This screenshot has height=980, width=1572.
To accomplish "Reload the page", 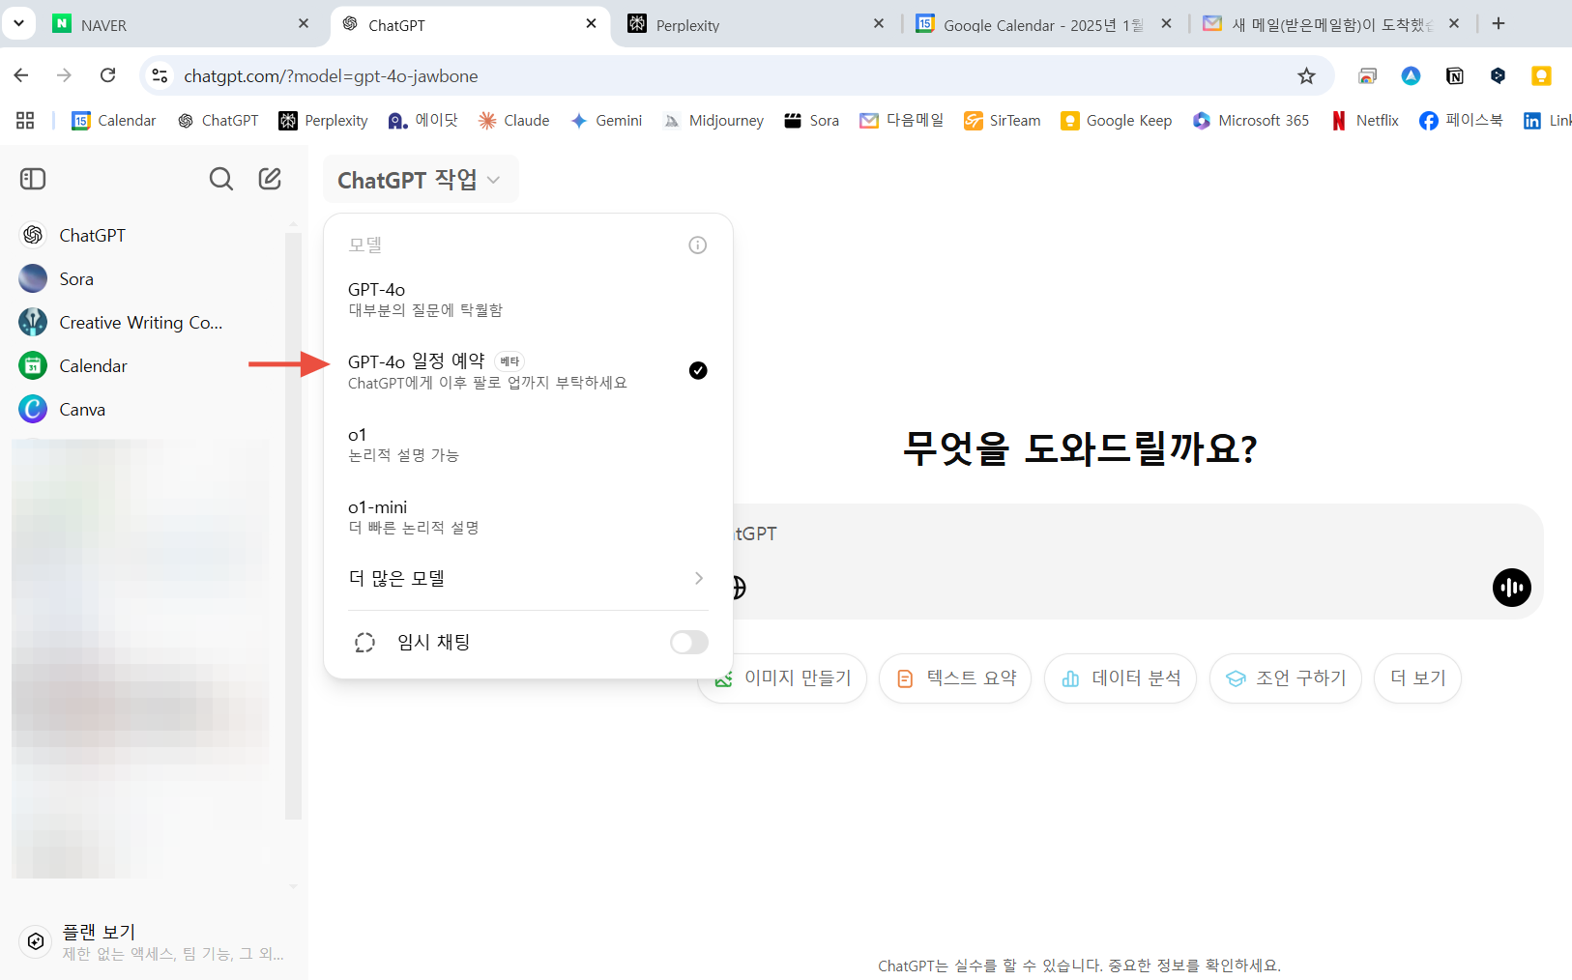I will (x=108, y=75).
